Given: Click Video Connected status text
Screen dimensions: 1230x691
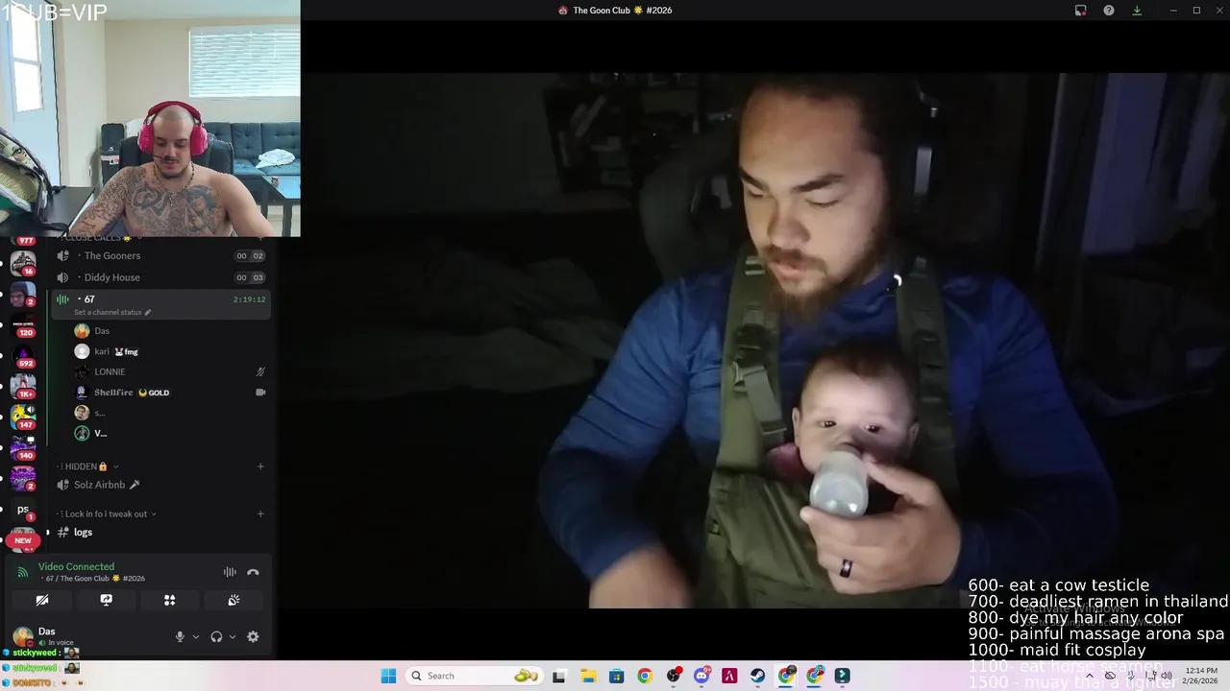Looking at the screenshot, I should [x=76, y=566].
